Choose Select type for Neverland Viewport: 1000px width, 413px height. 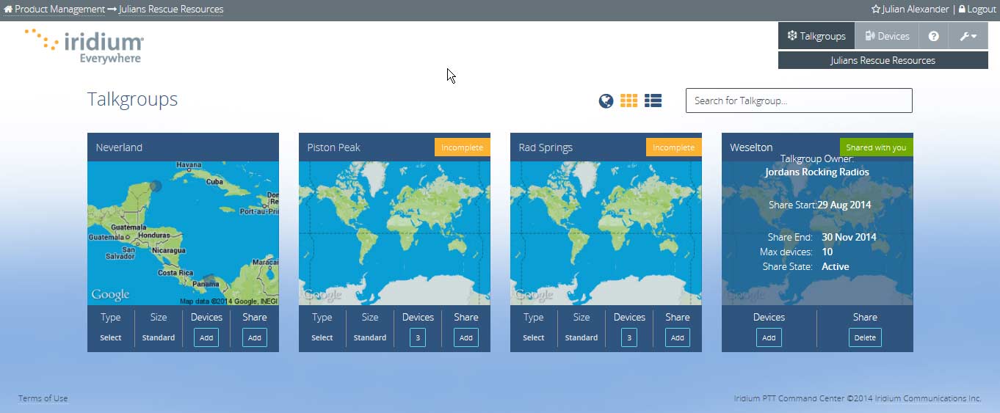[x=111, y=337]
